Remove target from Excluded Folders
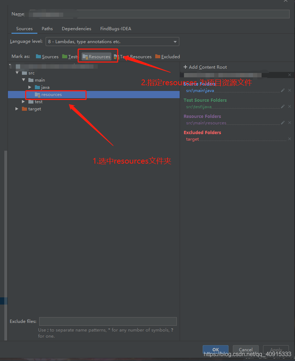295x361 pixels. [290, 139]
